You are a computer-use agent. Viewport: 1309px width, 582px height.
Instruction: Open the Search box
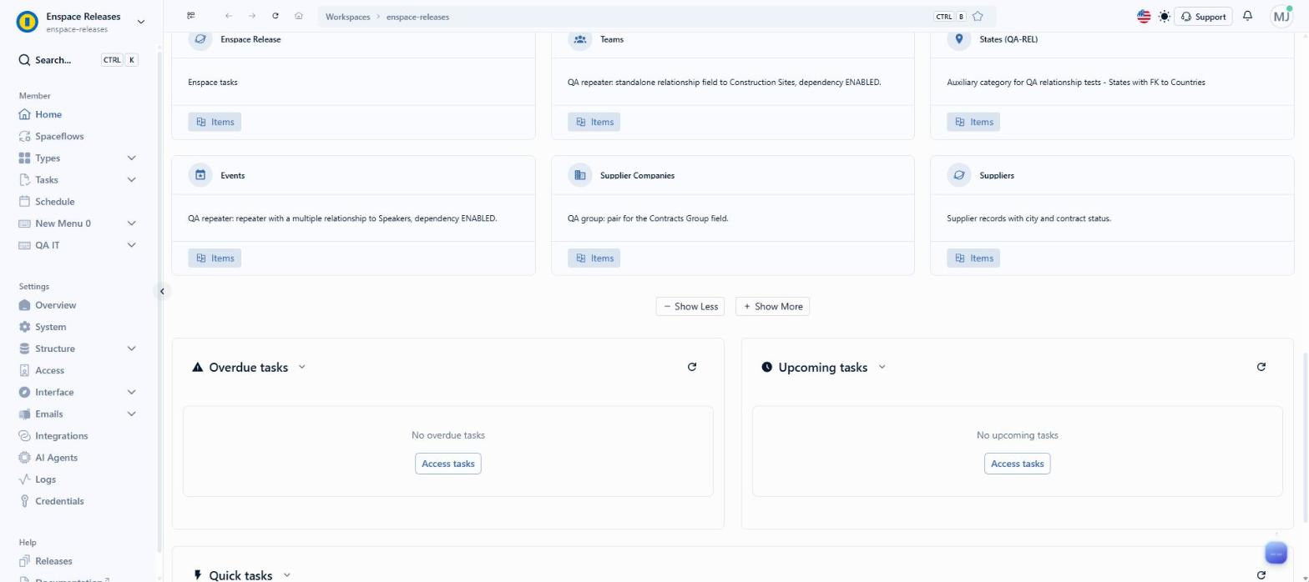click(x=78, y=60)
